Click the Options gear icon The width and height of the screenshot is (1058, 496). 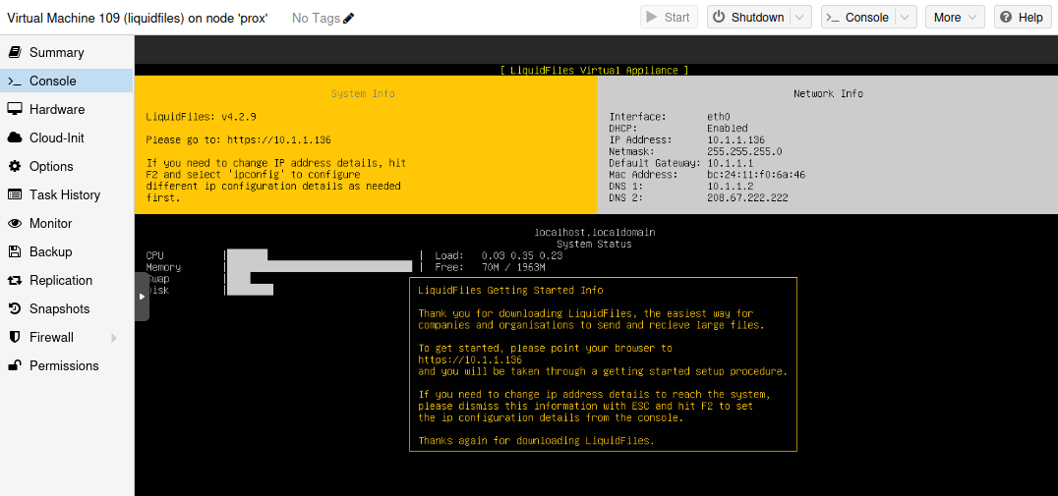14,166
